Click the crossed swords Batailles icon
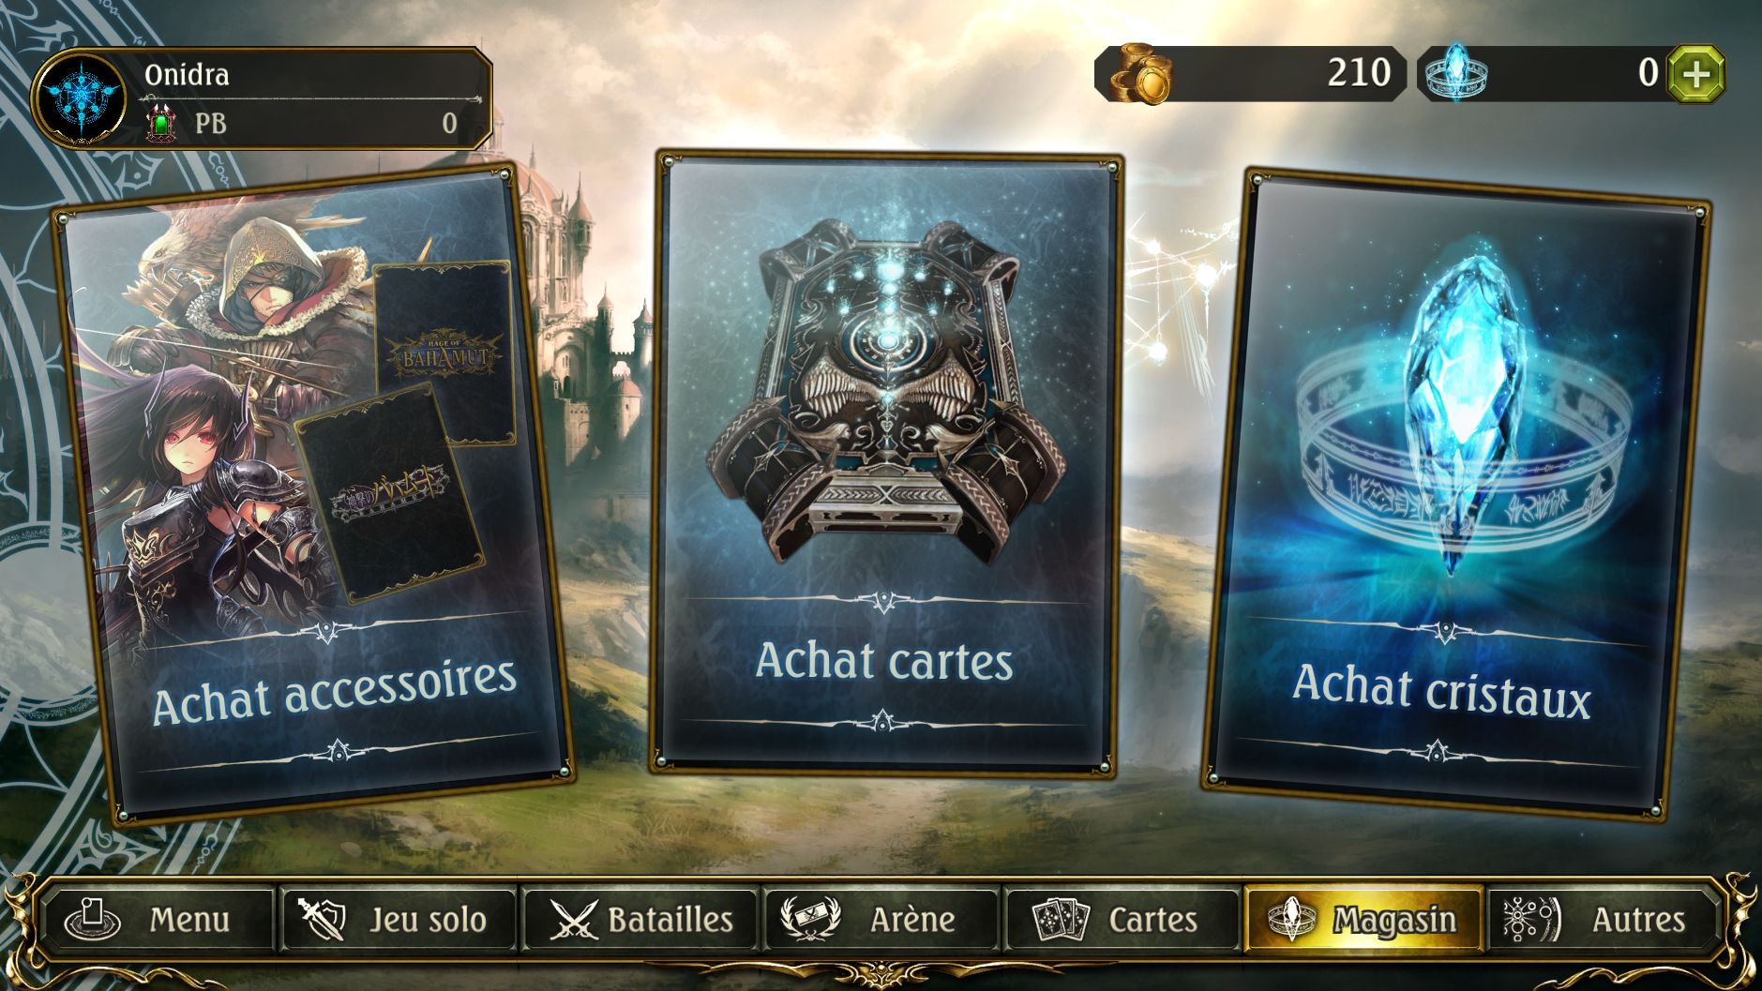The width and height of the screenshot is (1762, 991). [x=573, y=920]
